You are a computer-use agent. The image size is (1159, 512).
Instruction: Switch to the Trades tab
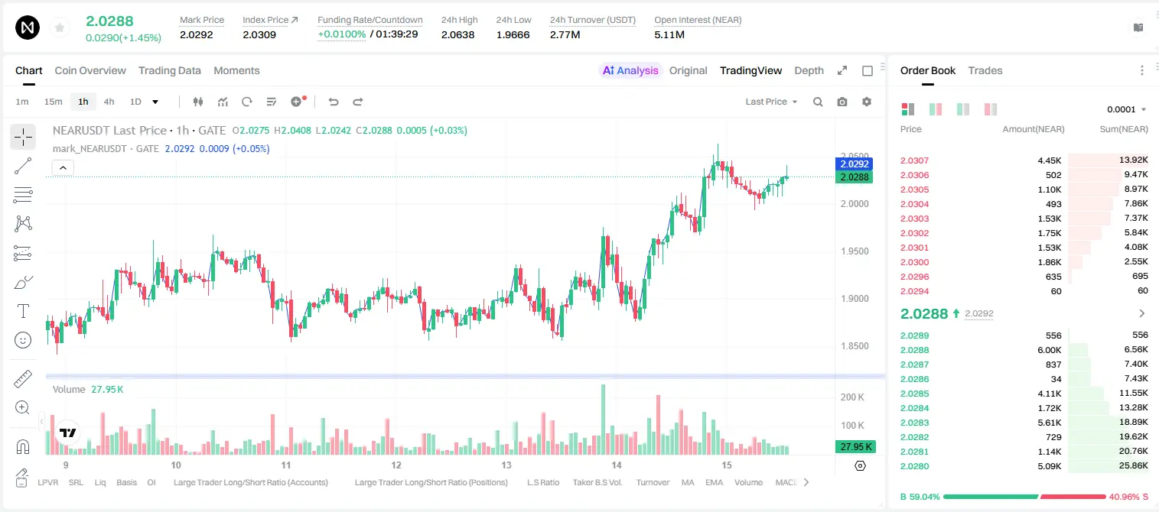click(985, 70)
